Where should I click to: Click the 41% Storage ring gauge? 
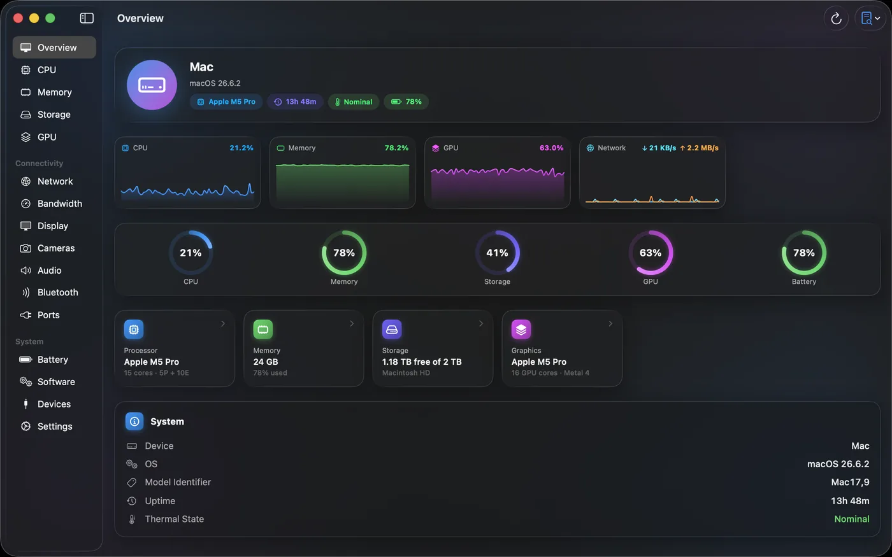[498, 253]
